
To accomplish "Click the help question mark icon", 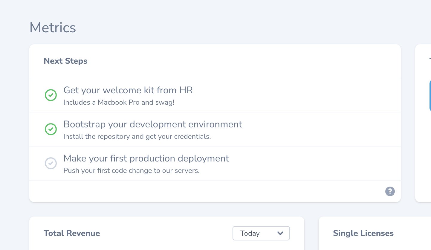I will [x=390, y=191].
